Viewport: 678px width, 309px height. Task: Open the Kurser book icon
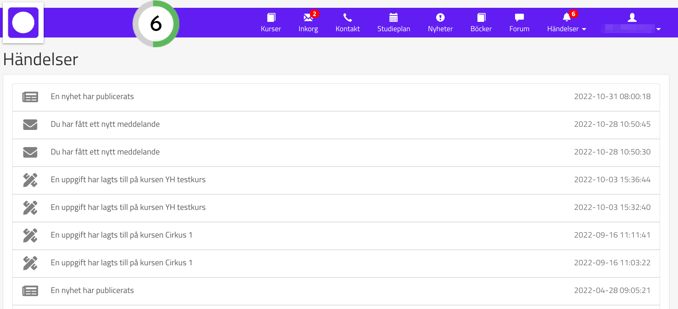click(271, 18)
